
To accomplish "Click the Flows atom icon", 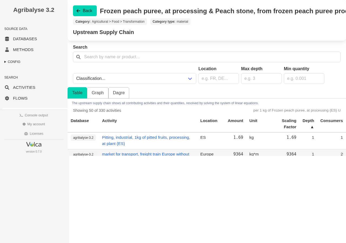I will (7, 98).
